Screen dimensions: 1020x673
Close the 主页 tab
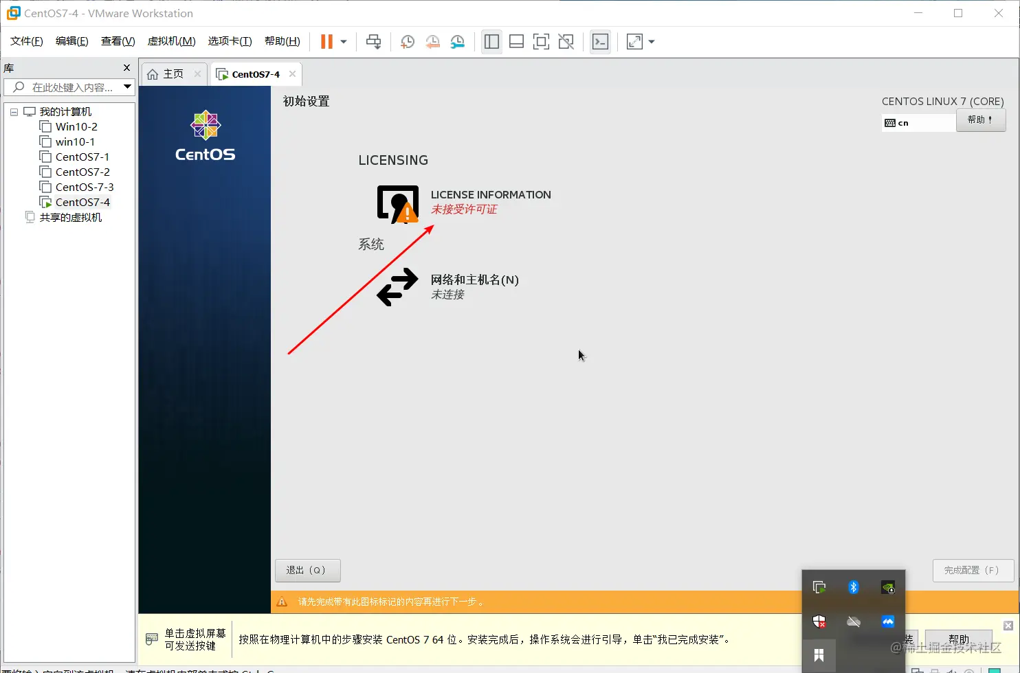click(197, 74)
